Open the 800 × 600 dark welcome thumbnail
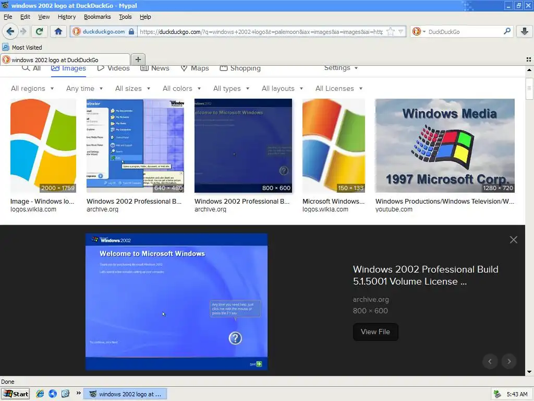 tap(243, 146)
